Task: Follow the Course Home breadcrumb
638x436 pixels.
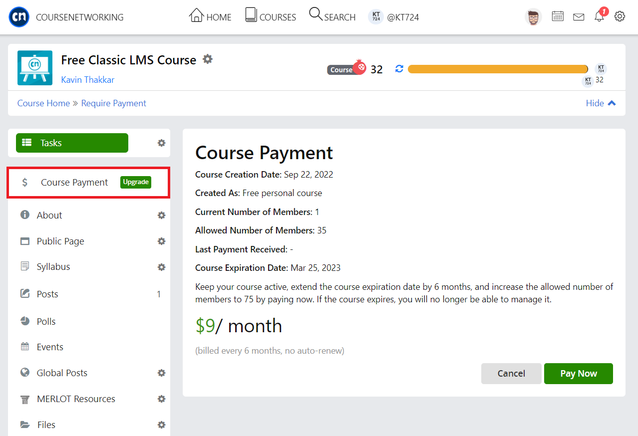Action: click(43, 103)
